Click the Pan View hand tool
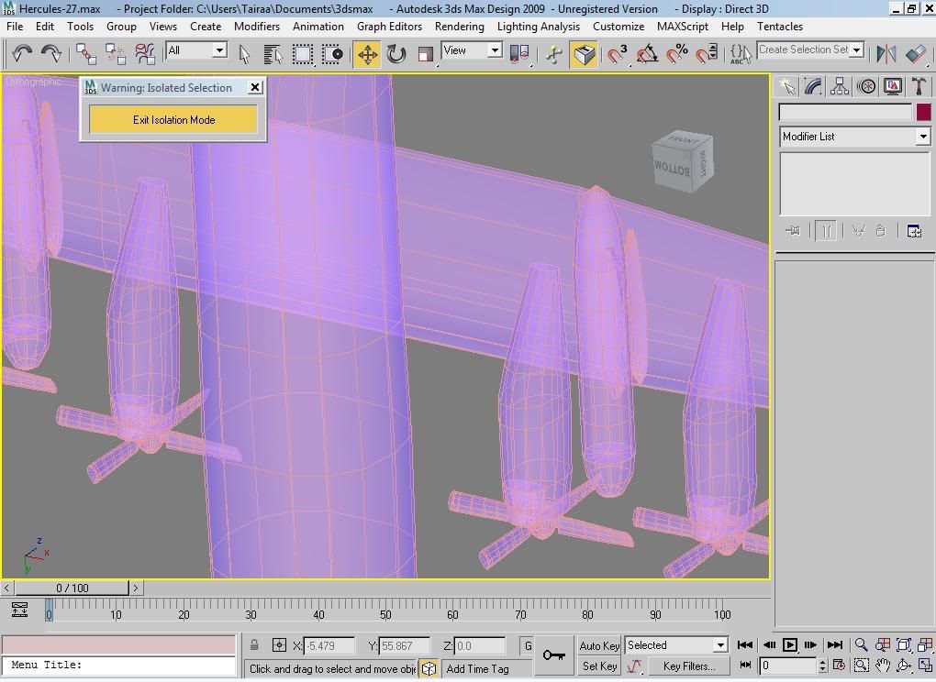Screen dimensions: 936x682 pyautogui.click(x=882, y=665)
